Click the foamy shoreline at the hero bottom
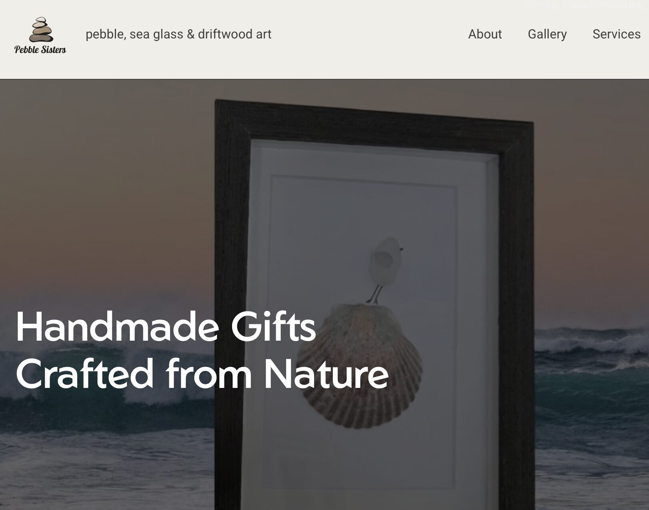The width and height of the screenshot is (649, 510). pos(108,472)
